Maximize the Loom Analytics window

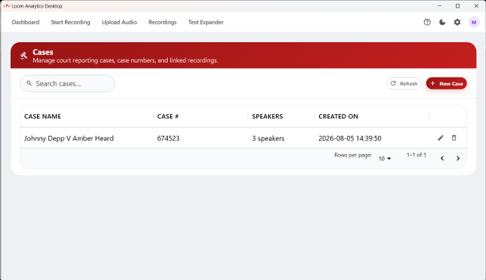[457, 6]
